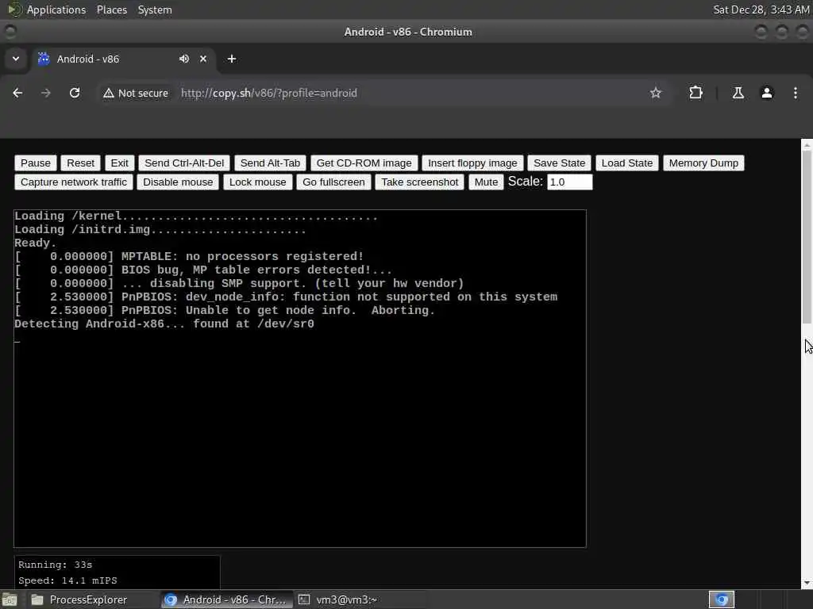Click the workspace switcher icon
Screen dimensions: 813x609
(x=721, y=599)
